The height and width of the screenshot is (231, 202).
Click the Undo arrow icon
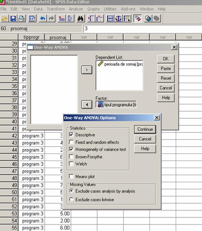[43, 19]
